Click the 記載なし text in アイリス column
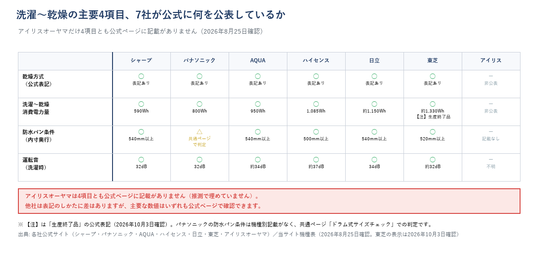 [491, 139]
